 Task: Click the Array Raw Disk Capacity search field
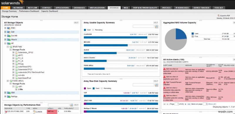[143, 85]
